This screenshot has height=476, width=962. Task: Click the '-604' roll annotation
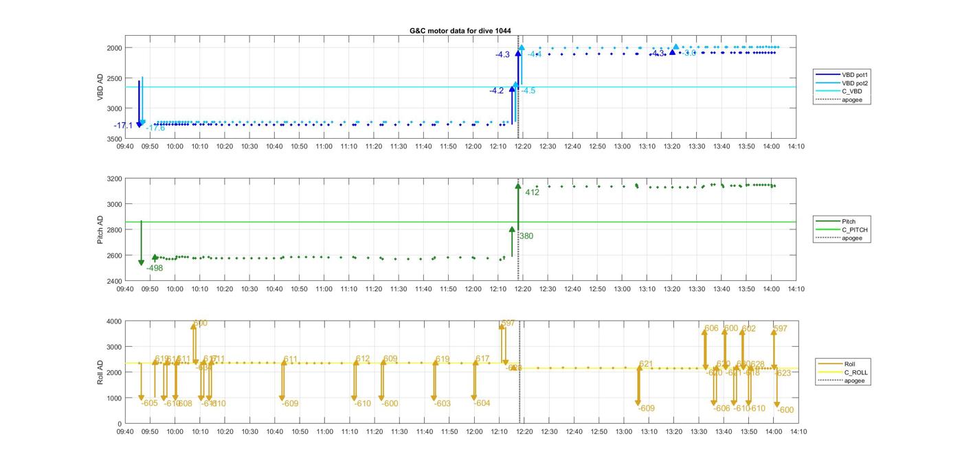point(482,403)
